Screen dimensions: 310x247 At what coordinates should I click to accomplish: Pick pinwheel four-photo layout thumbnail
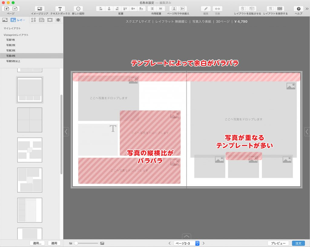pyautogui.click(x=30, y=180)
